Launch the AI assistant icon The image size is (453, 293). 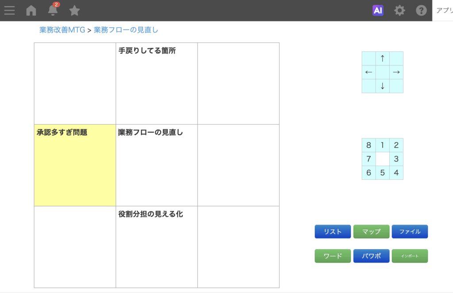pos(378,10)
